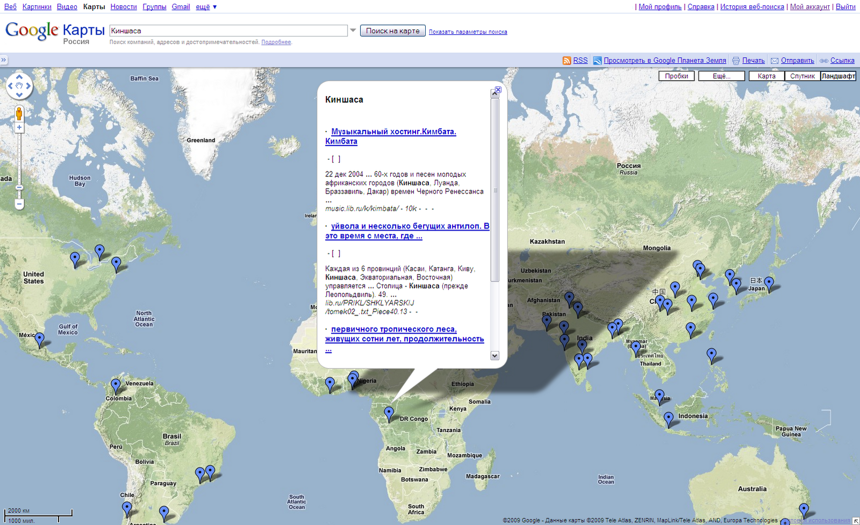Open the Справка help link

pos(701,7)
